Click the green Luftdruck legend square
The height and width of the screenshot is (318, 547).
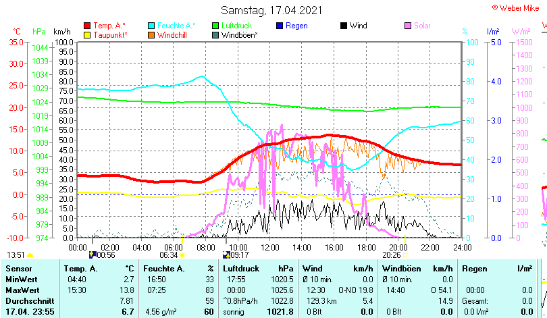pos(215,26)
